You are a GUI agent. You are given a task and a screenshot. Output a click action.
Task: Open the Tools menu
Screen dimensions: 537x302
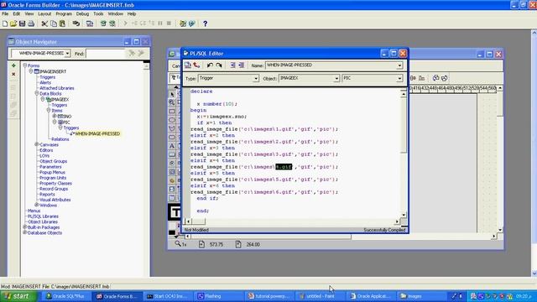pos(98,14)
